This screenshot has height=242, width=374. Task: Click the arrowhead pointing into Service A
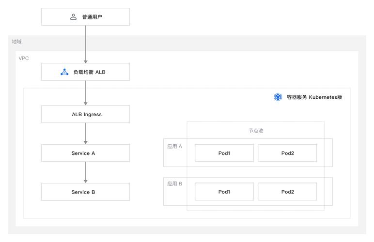86,142
